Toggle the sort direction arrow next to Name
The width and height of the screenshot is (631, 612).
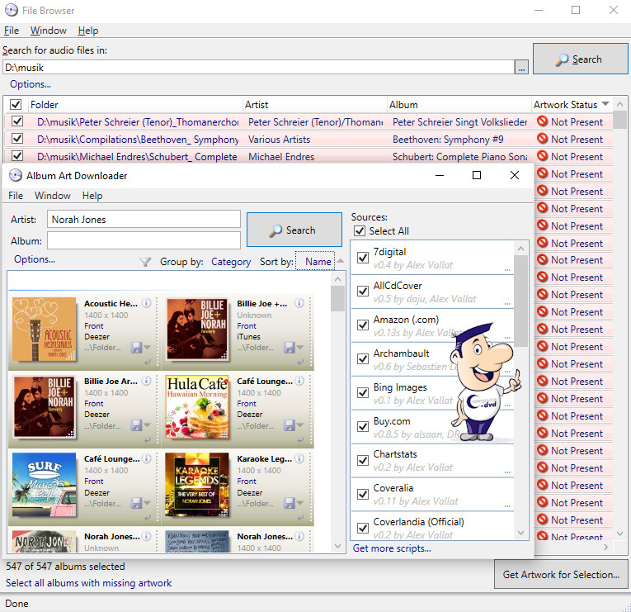pos(341,261)
